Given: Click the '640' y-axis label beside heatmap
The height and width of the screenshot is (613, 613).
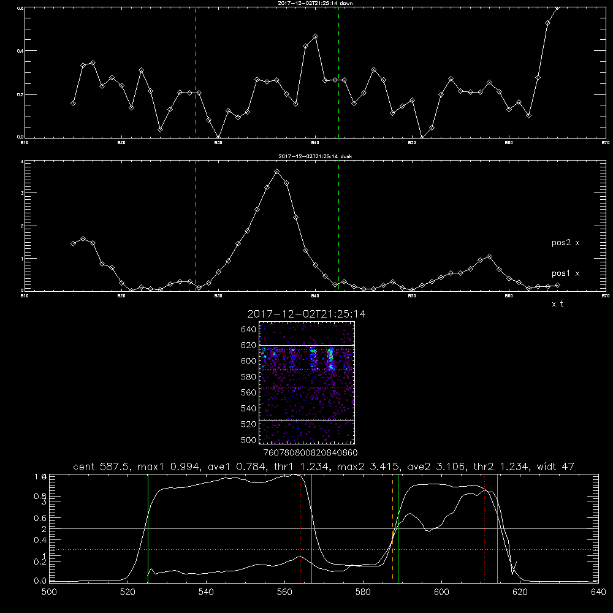Looking at the screenshot, I should click(x=249, y=330).
